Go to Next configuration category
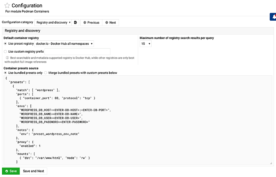 110,23
